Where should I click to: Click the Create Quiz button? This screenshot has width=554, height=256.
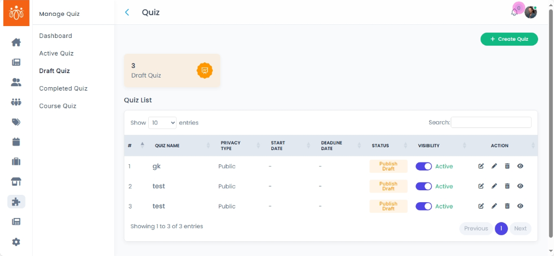pos(509,39)
